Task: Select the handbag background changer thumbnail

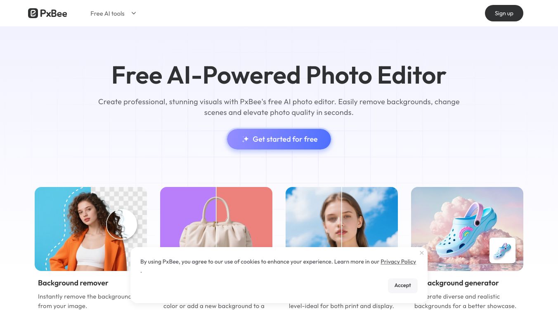Action: pyautogui.click(x=216, y=217)
